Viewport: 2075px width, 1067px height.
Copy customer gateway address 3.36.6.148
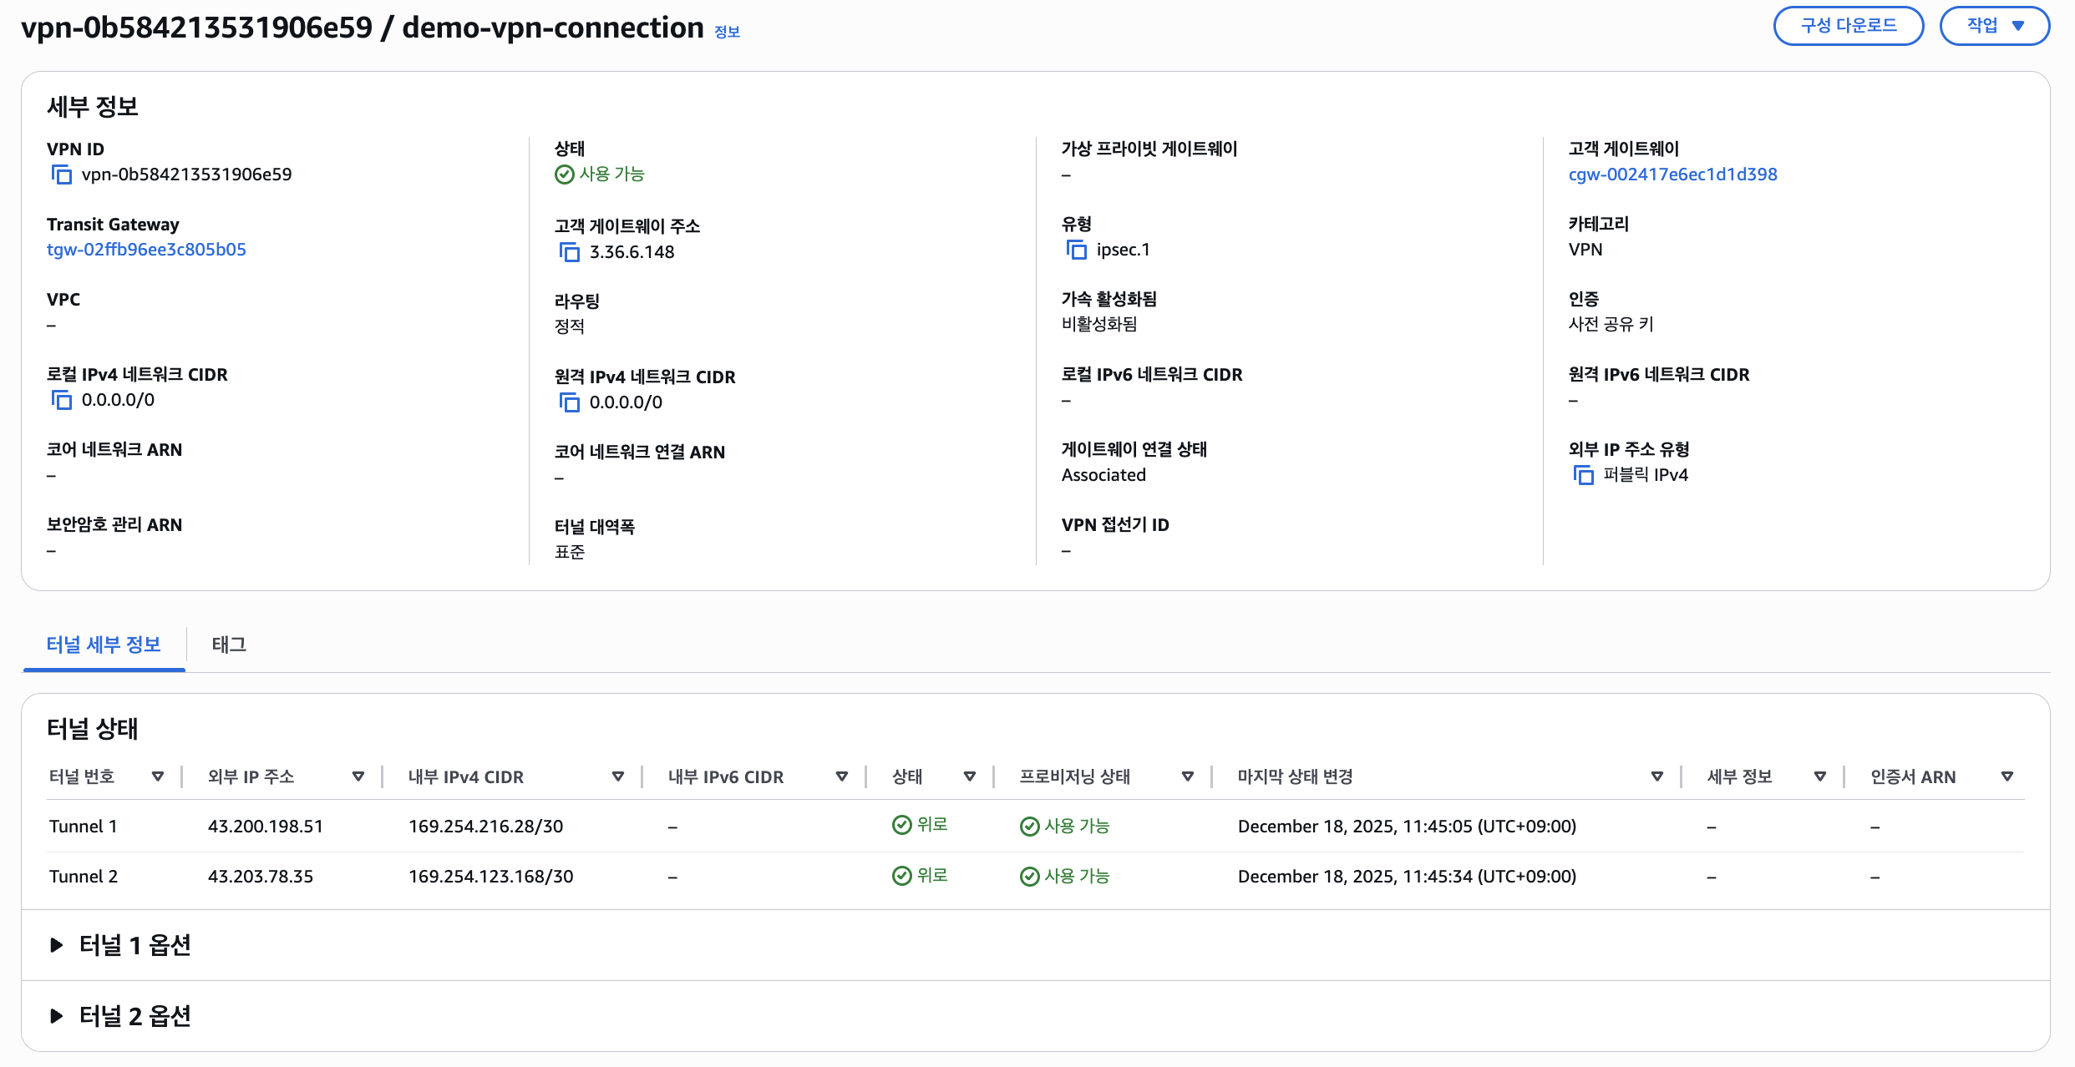pos(569,252)
